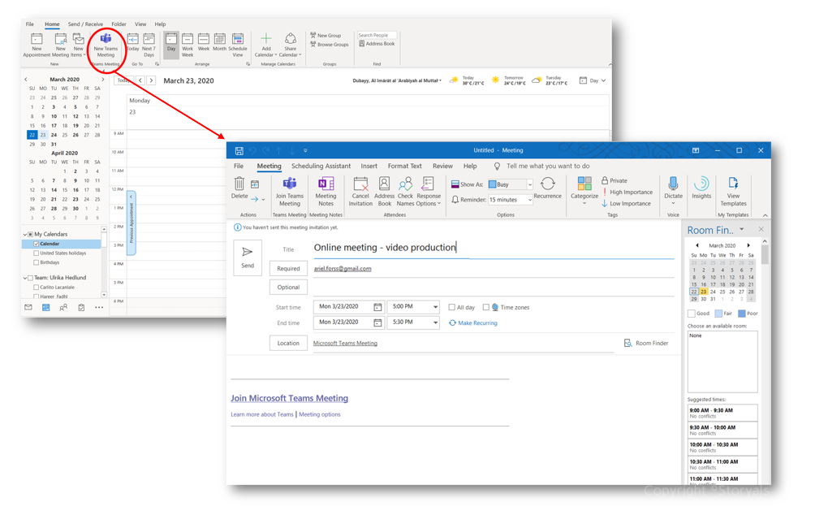Check the All day checkbox
Image resolution: width=828 pixels, height=528 pixels.
[x=452, y=307]
